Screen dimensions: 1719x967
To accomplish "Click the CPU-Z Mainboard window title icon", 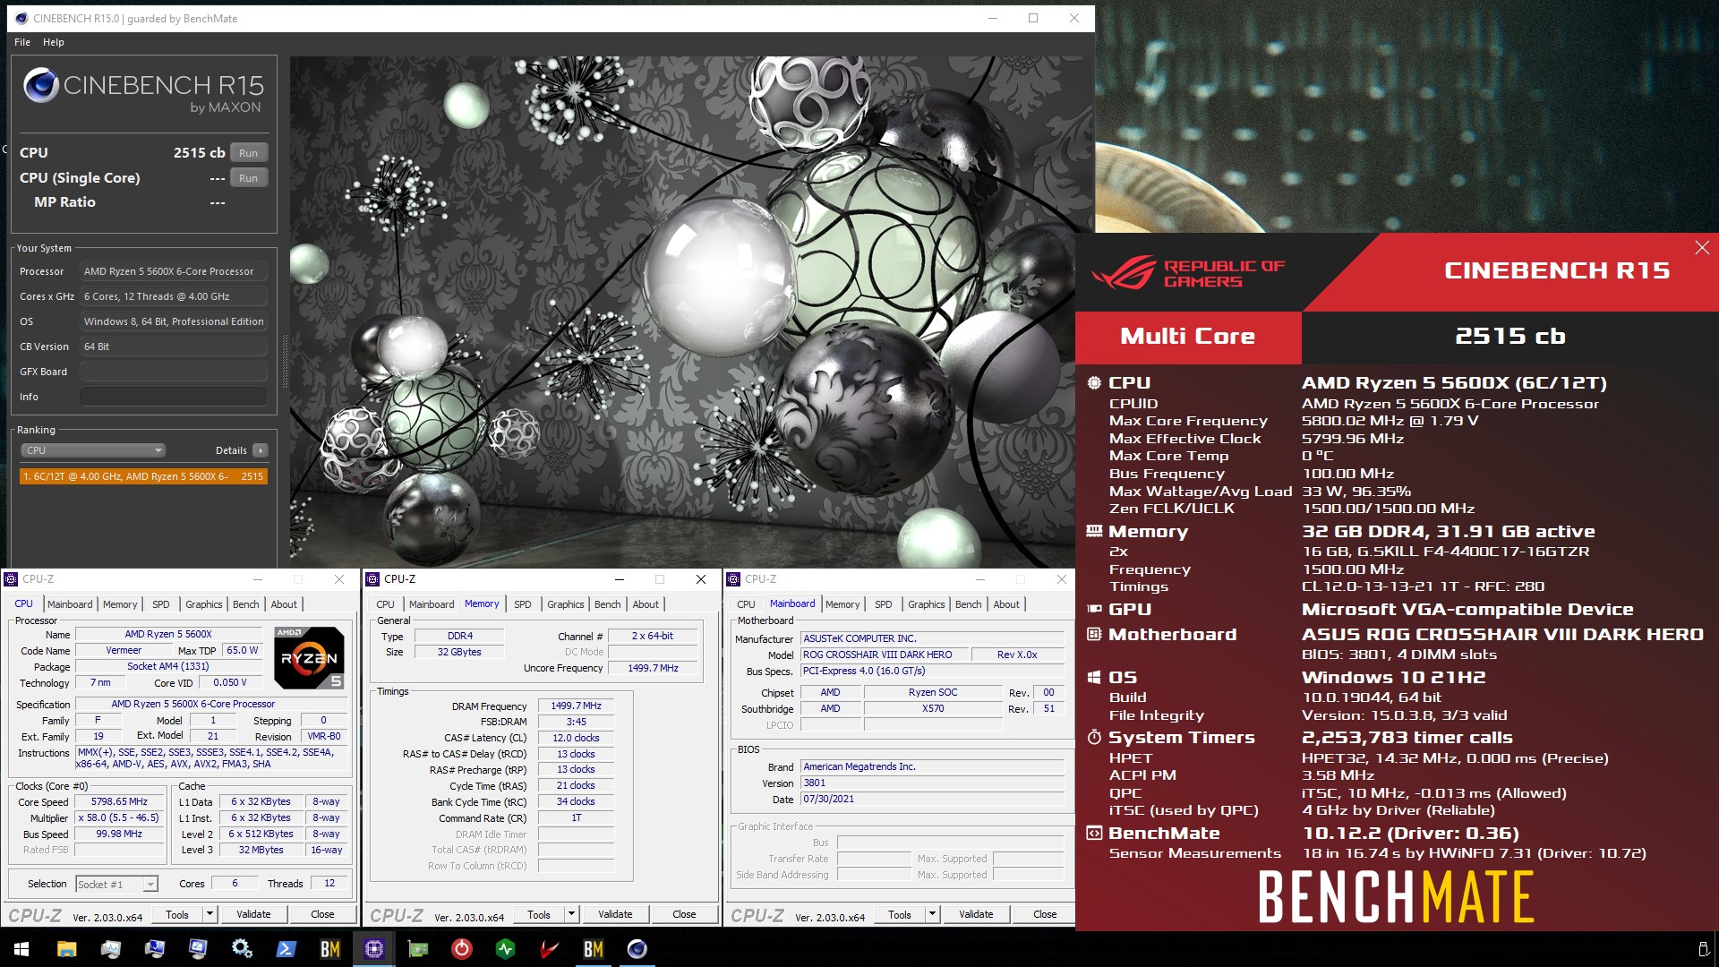I will (733, 579).
